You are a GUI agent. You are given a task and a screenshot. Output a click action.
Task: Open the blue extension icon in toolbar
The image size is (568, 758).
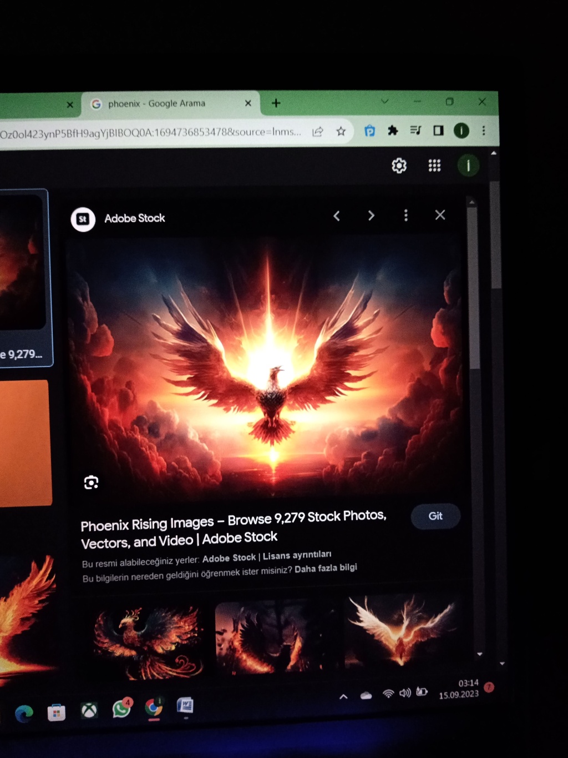(x=369, y=130)
